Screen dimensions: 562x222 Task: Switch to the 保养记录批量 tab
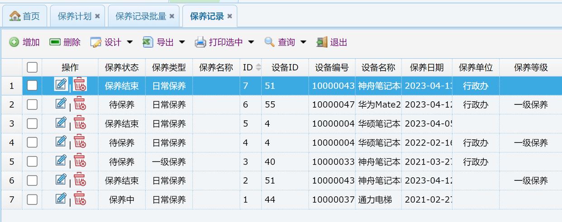tap(140, 16)
